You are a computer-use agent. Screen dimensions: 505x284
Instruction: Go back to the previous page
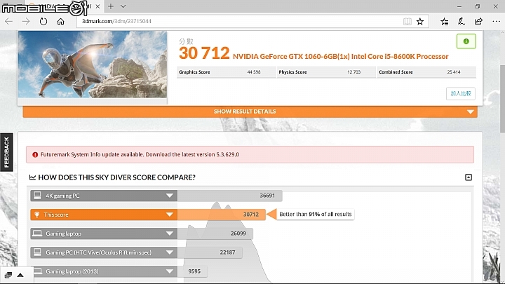tap(8, 21)
